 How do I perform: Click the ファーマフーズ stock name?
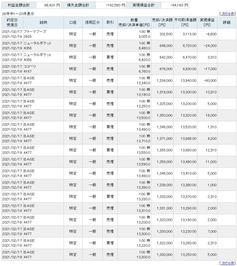(x=35, y=31)
